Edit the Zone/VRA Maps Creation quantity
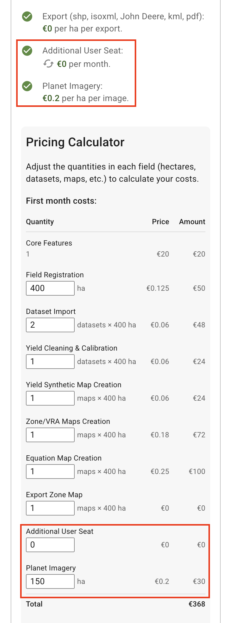The width and height of the screenshot is (231, 623). (50, 435)
